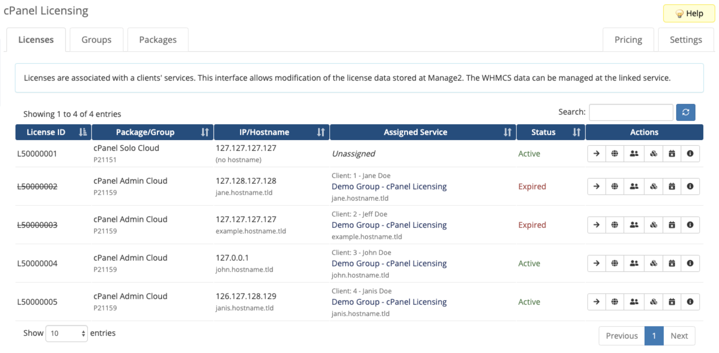Image resolution: width=719 pixels, height=353 pixels.
Task: Click the arrow action for license L50000002
Action: (x=596, y=186)
